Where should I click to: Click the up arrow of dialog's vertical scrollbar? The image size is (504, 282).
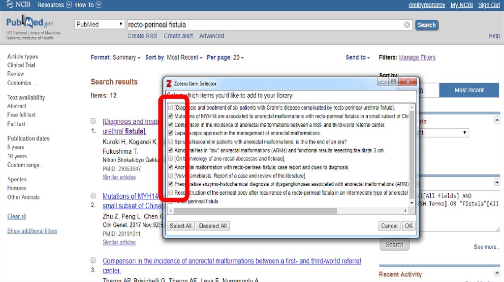tap(412, 107)
